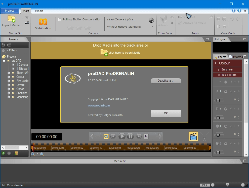Click the camera lens optics icon

151,20
